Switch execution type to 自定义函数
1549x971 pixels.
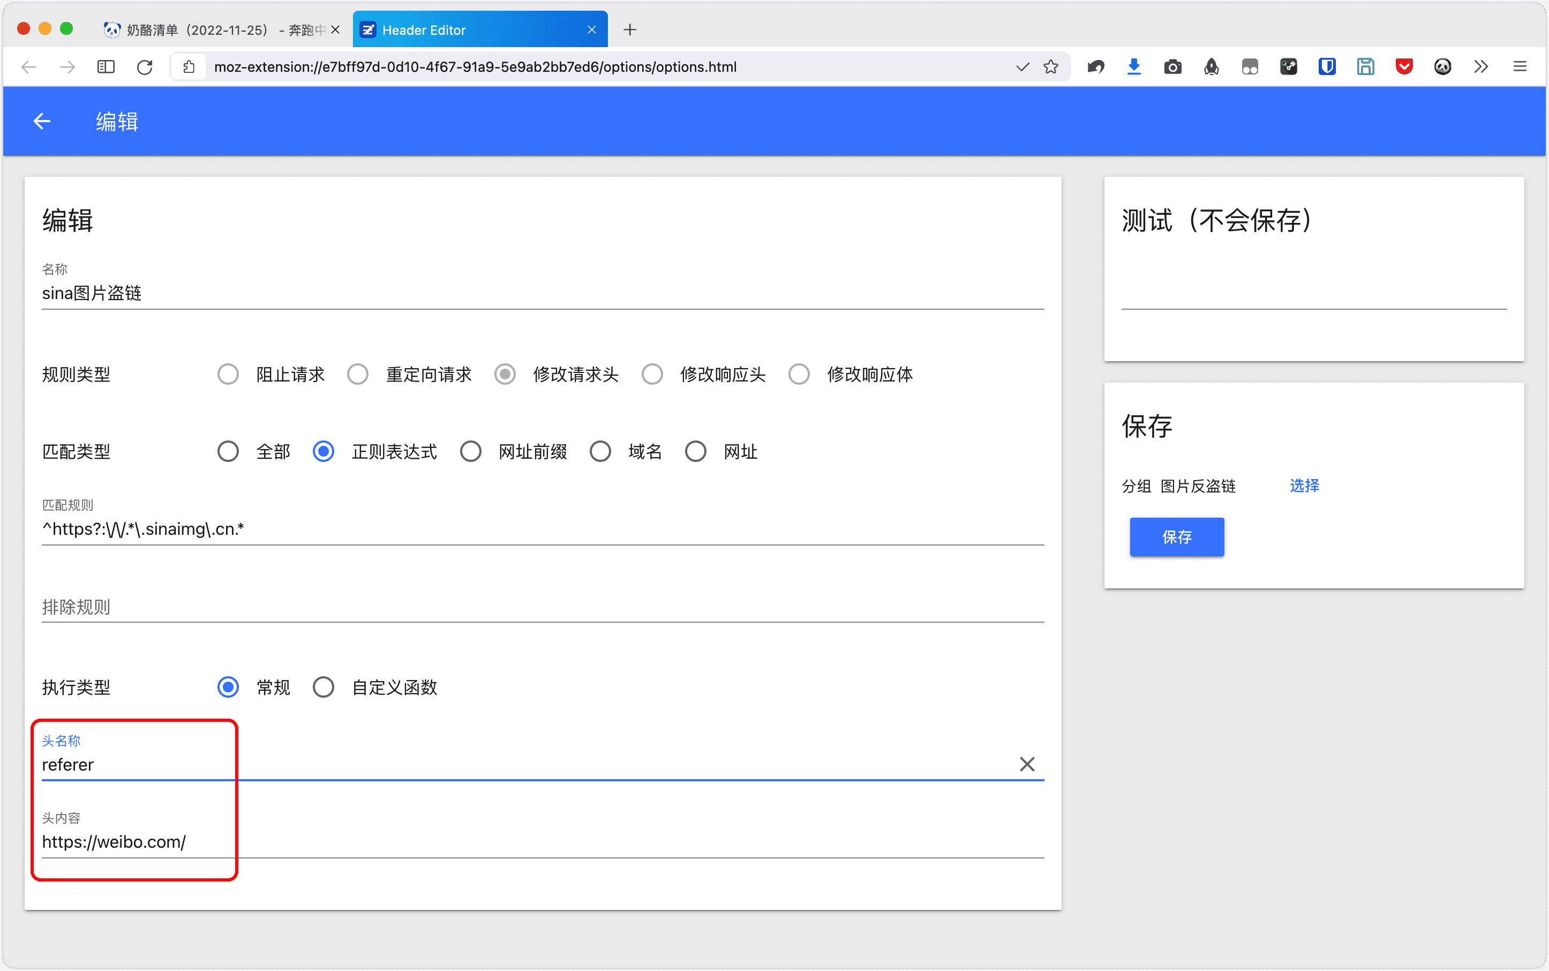324,686
